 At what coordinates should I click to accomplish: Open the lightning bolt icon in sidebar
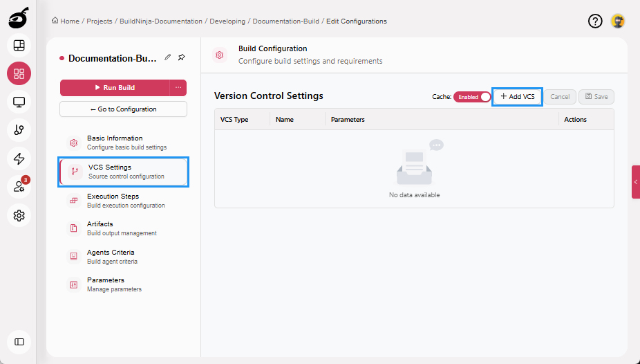19,158
